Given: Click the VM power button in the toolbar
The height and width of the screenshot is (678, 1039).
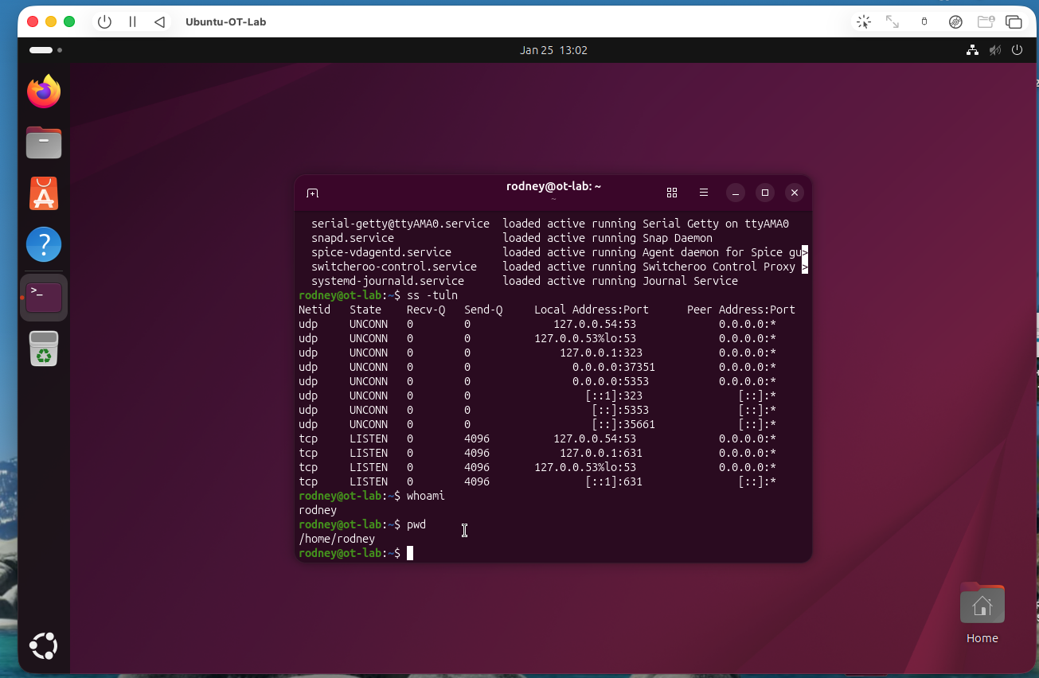Looking at the screenshot, I should click(104, 21).
